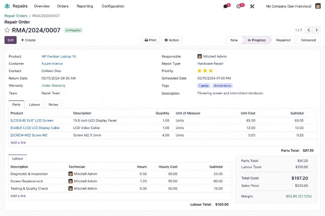Click Add a line under Parts
The image size is (325, 216).
18,142
